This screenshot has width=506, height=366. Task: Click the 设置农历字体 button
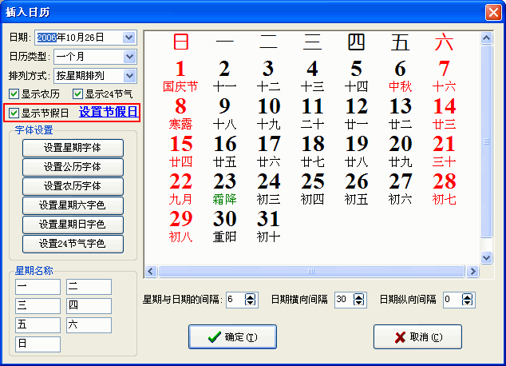pos(73,186)
